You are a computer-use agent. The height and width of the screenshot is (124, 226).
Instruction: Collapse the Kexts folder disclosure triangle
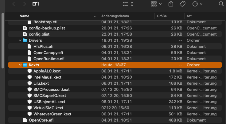[20, 65]
